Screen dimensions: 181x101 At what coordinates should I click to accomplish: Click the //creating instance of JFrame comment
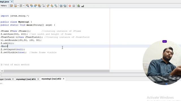point(61,31)
